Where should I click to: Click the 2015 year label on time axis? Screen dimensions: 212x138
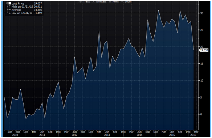pos(172,135)
